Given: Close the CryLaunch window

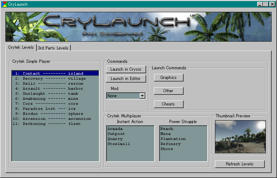Looking at the screenshot, I should [272, 4].
